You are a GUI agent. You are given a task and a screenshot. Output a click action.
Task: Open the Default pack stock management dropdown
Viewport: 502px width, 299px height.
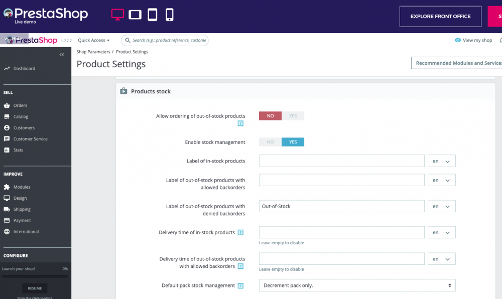356,285
